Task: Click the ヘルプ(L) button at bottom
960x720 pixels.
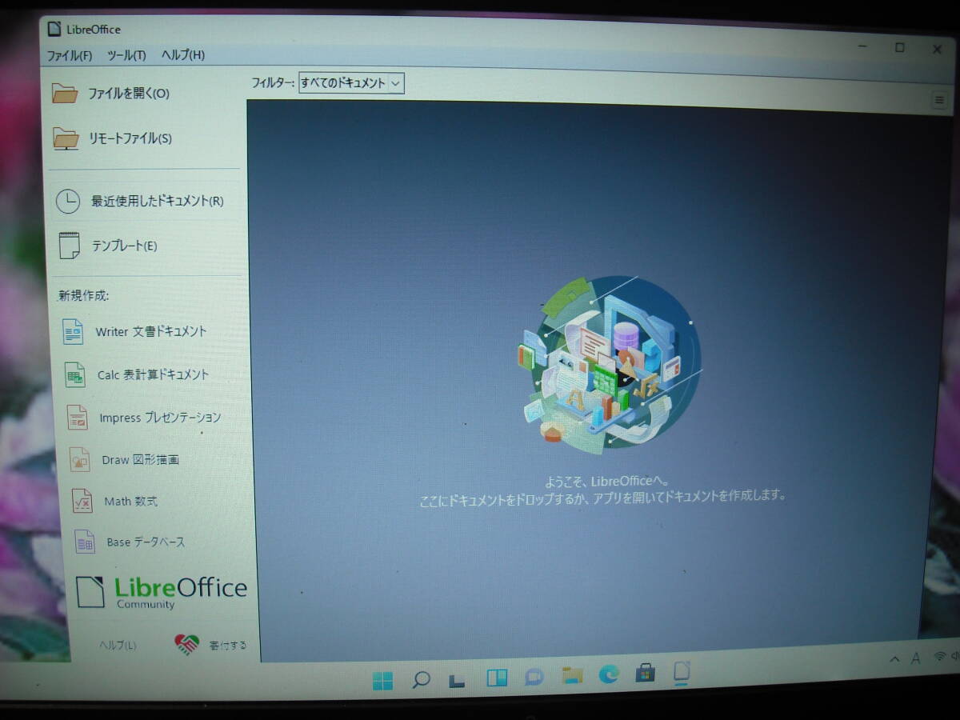Action: pyautogui.click(x=118, y=645)
